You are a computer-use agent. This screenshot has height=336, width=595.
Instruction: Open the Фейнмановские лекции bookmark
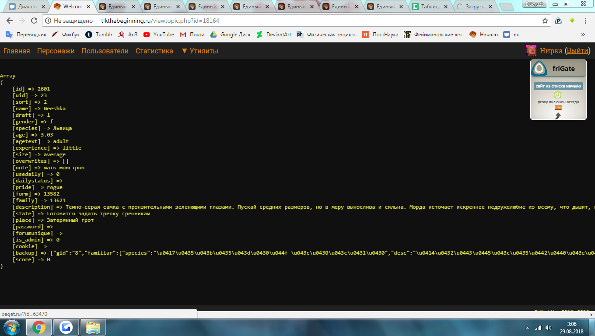point(434,35)
